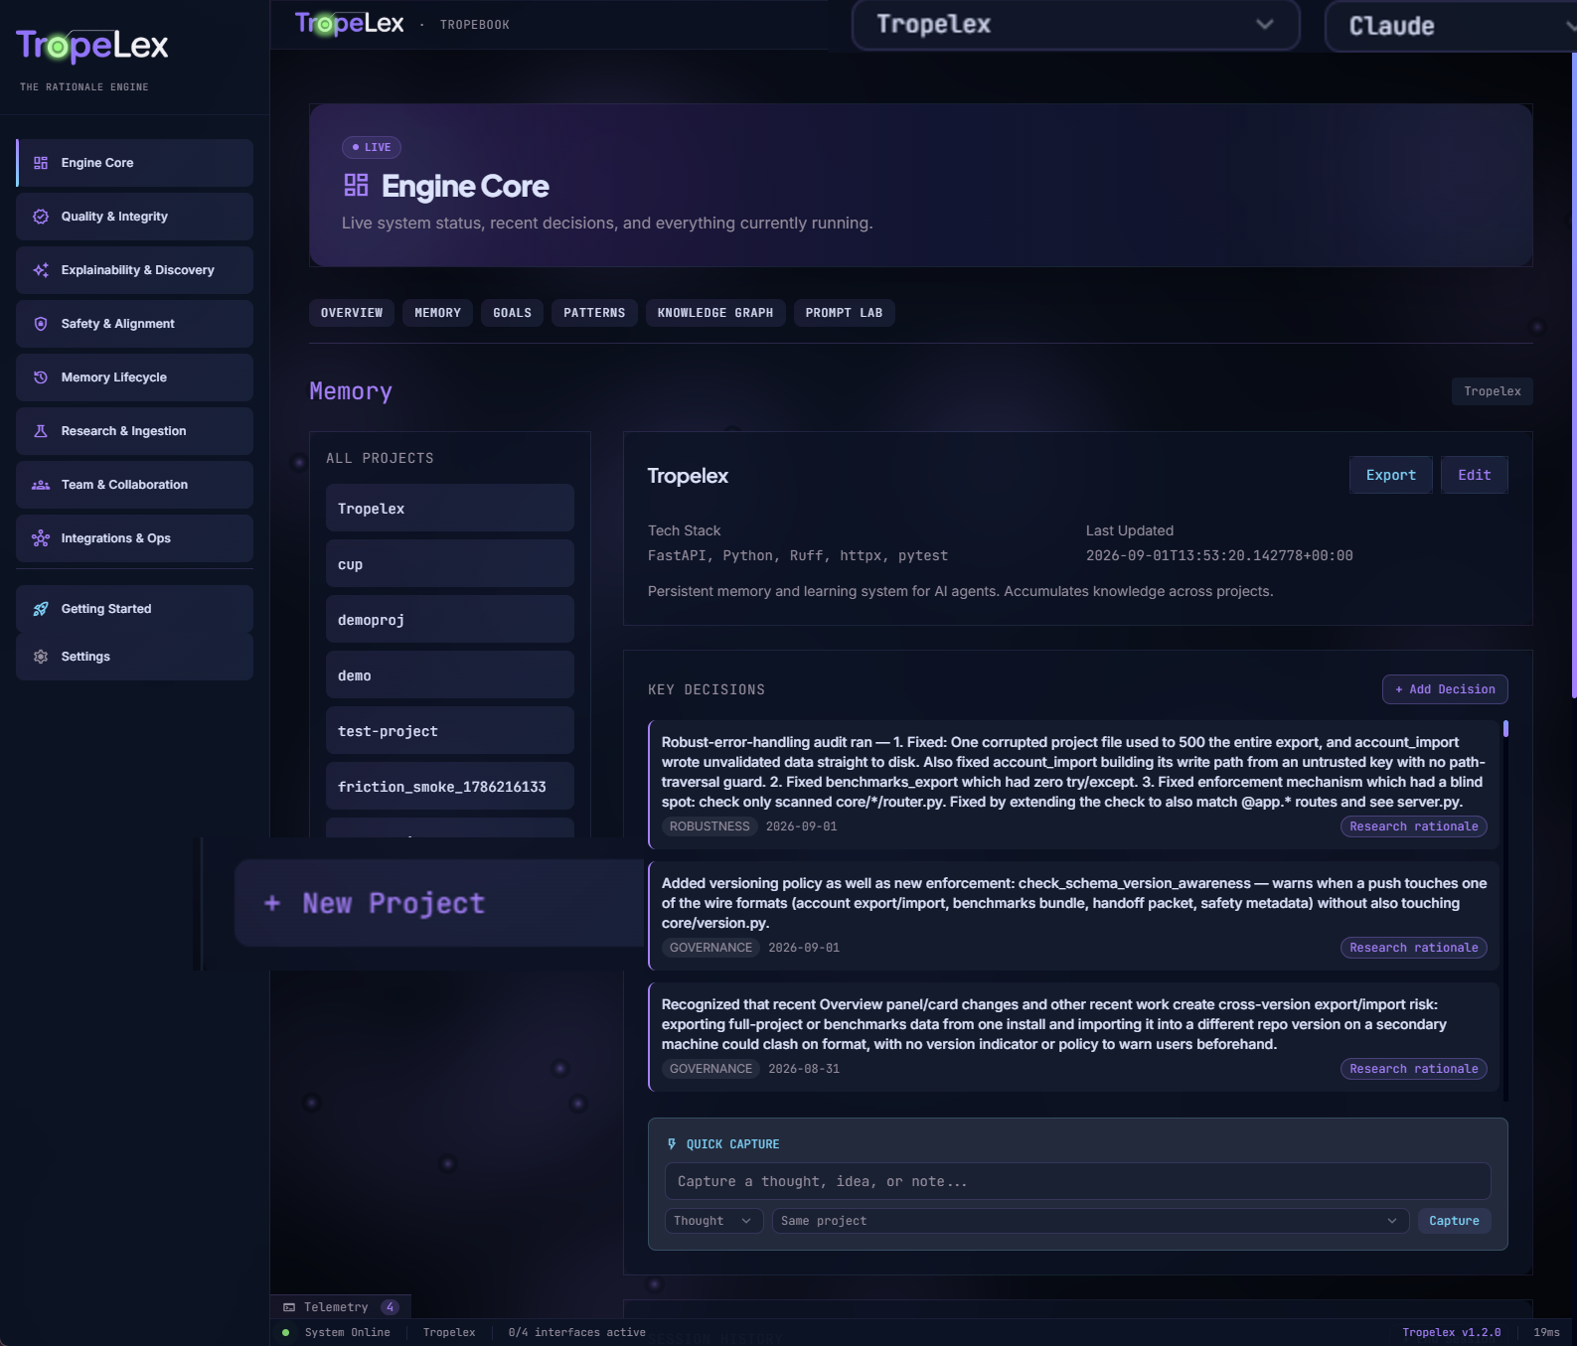
Task: Click the Research & Ingestion flask icon
Action: [41, 431]
